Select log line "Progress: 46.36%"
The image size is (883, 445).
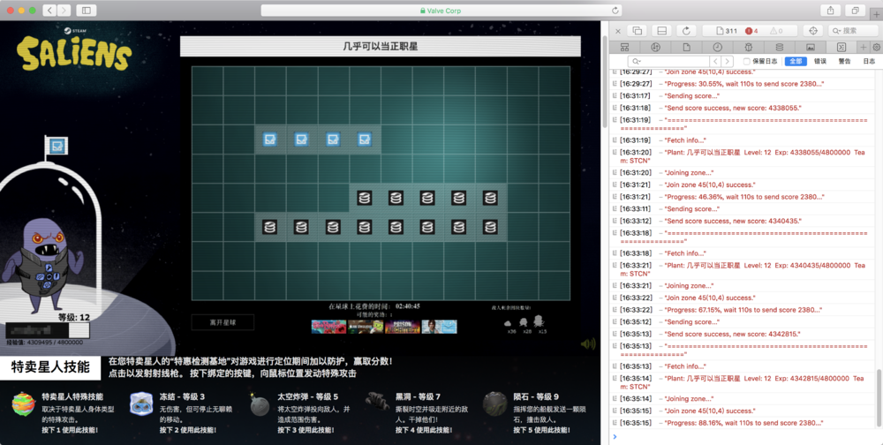[745, 197]
